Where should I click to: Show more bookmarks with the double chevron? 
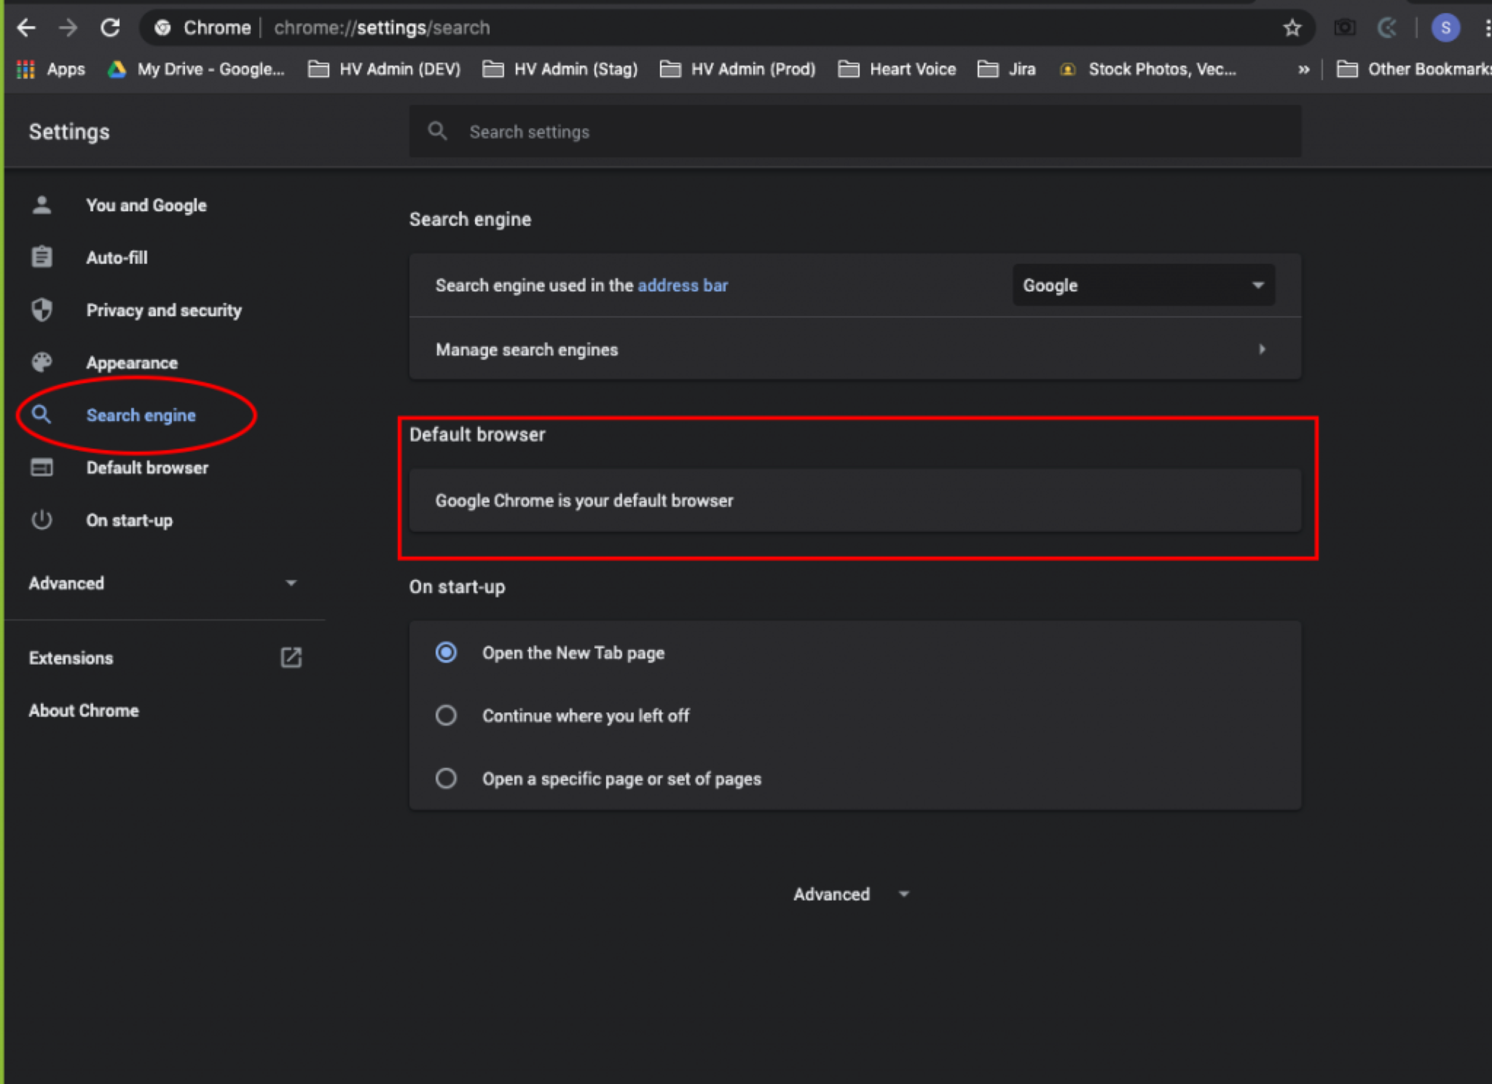[x=1304, y=69]
